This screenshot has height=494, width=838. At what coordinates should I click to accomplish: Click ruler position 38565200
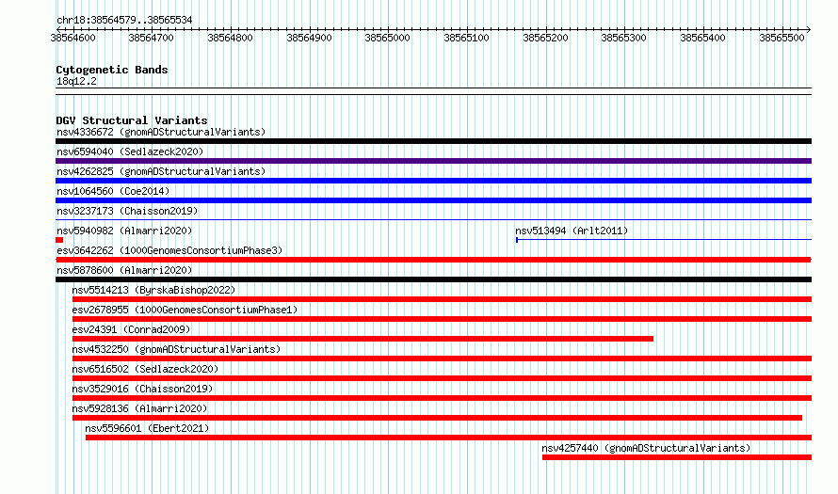tap(546, 38)
